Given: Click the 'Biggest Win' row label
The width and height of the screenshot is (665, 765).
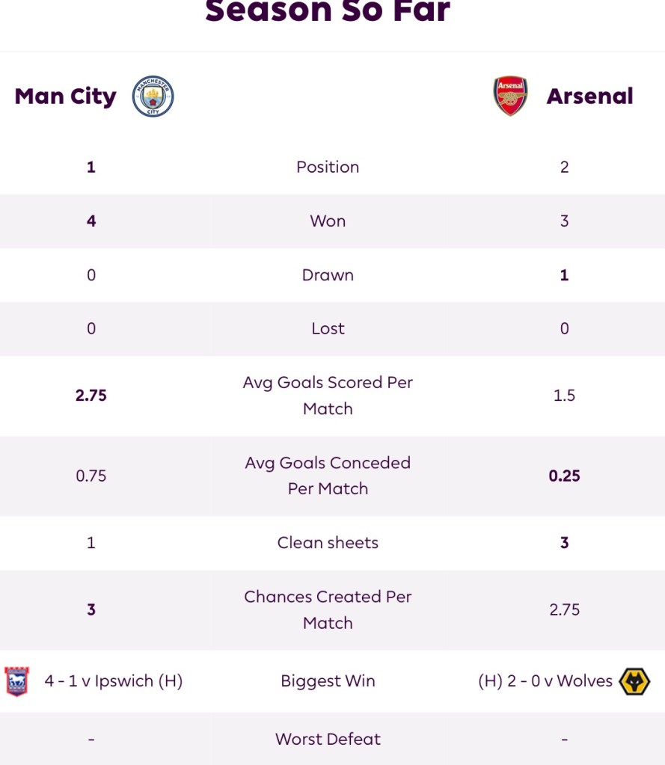Looking at the screenshot, I should (x=328, y=681).
